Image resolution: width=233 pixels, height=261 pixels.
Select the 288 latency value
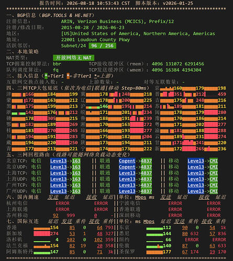(x=222, y=130)
